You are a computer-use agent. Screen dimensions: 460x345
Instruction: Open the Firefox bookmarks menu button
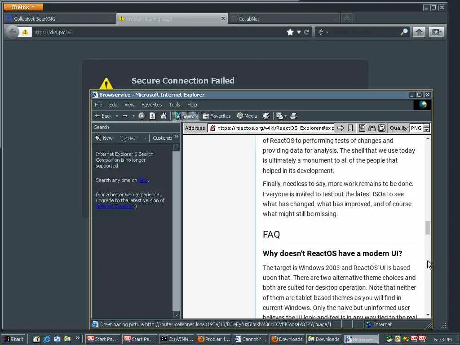coord(436,32)
